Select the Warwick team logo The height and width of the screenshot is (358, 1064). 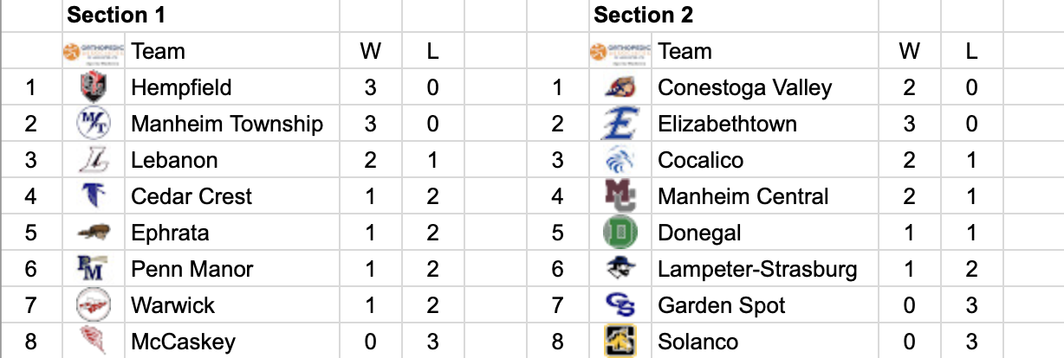pyautogui.click(x=93, y=305)
